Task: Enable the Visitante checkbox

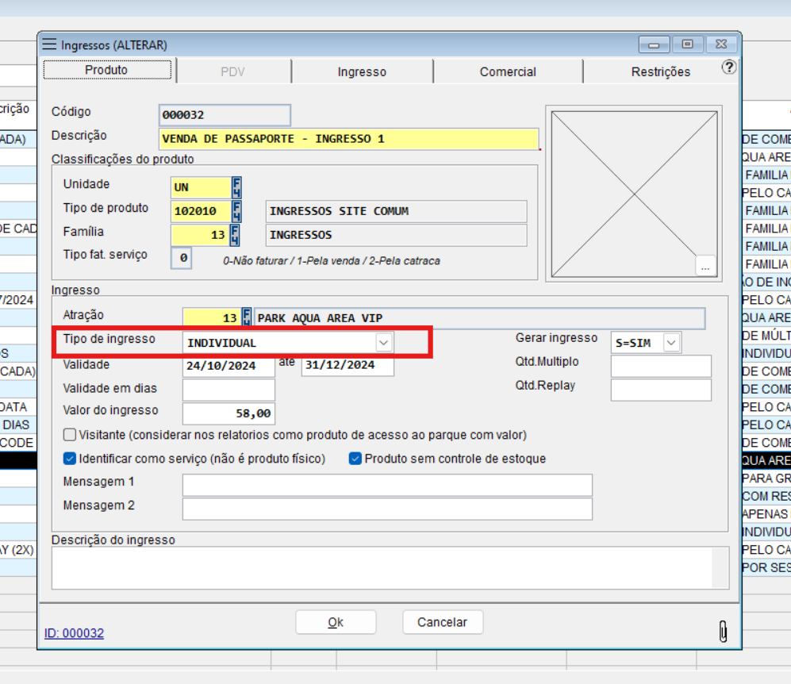Action: (x=70, y=435)
